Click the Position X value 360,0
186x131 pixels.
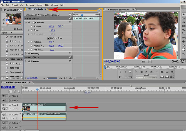[x=51, y=26]
